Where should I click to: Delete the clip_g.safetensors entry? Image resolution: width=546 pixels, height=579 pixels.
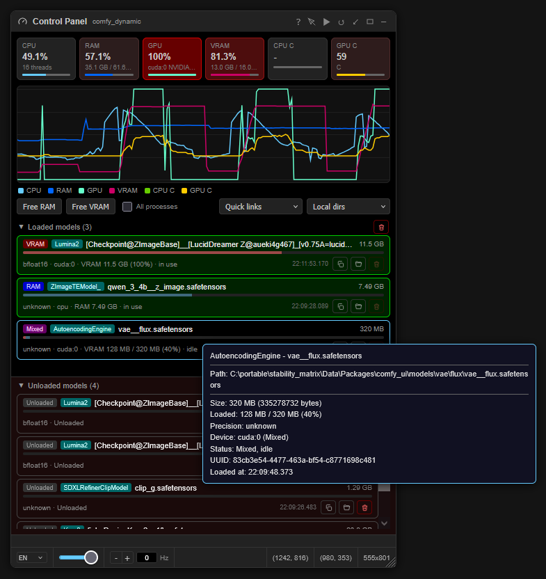point(364,508)
